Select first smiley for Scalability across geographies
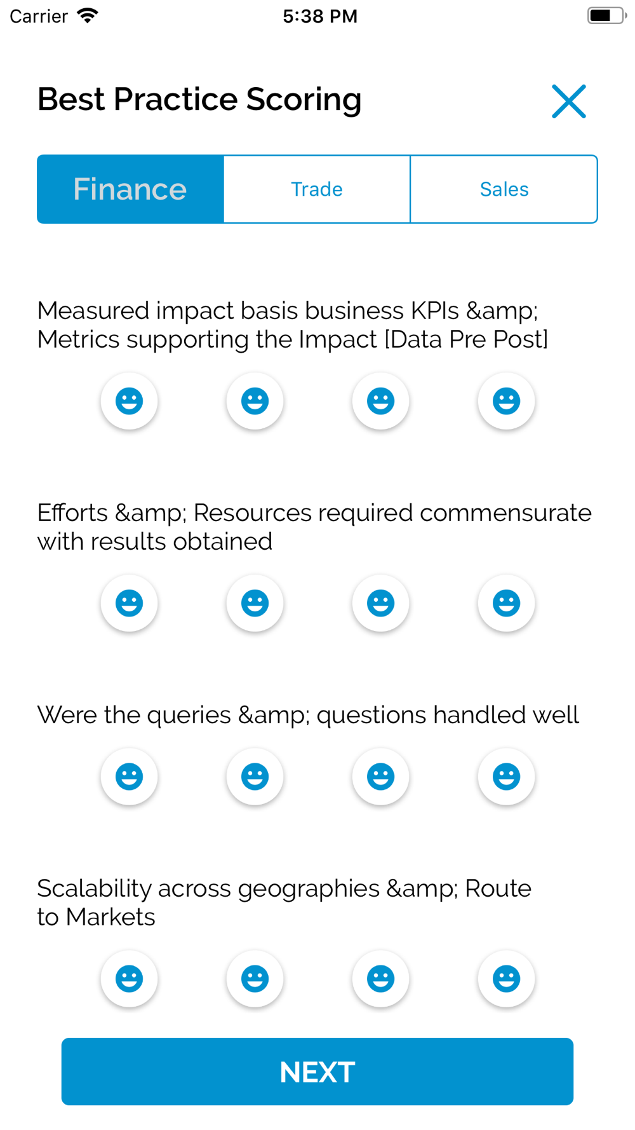635x1130 pixels. coord(129,979)
